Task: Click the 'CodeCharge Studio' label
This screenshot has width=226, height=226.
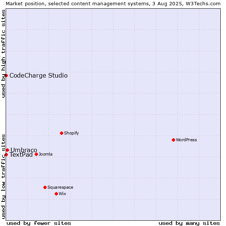Action: click(38, 76)
